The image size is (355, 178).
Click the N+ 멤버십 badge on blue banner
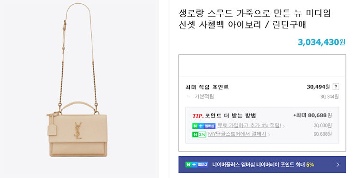[196, 164]
